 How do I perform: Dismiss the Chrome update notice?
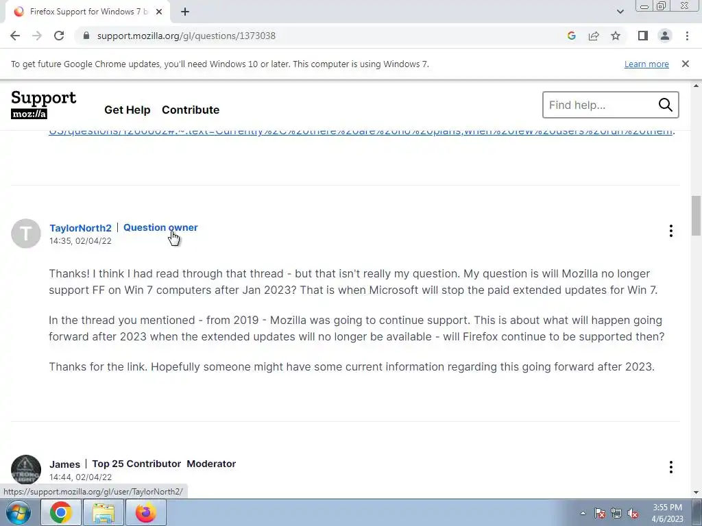[x=685, y=64]
